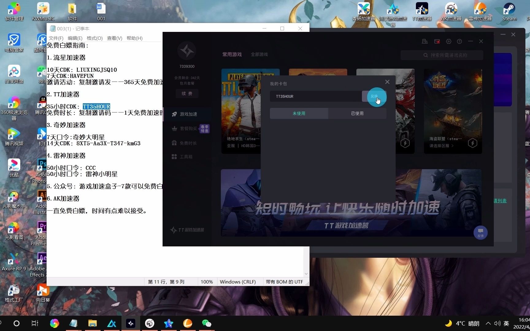The width and height of the screenshot is (530, 331).
Task: Open Notepad 编辑(E) menu
Action: pos(75,38)
